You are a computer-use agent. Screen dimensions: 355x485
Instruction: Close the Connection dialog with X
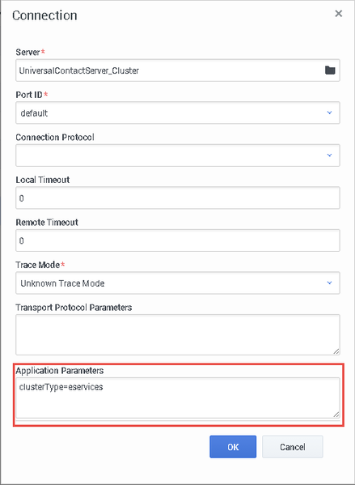339,14
